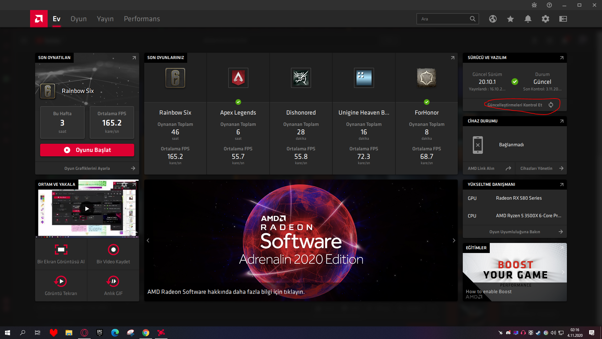This screenshot has height=339, width=602.
Task: Click Rainbow Six title in Son Oynatılan
Action: point(78,91)
